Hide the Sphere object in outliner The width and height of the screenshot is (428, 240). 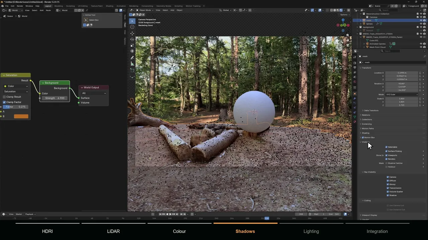pos(421,24)
